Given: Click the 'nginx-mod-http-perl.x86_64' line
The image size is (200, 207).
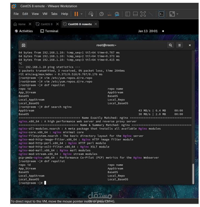Looking at the screenshot, I should (62, 143).
